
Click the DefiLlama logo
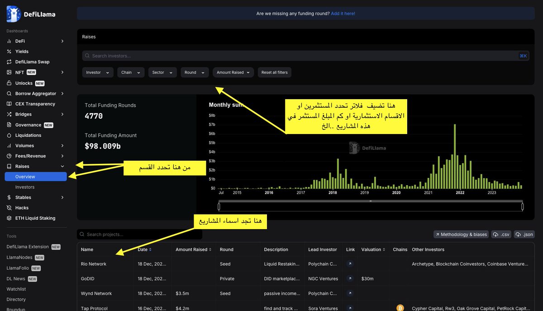(x=31, y=14)
